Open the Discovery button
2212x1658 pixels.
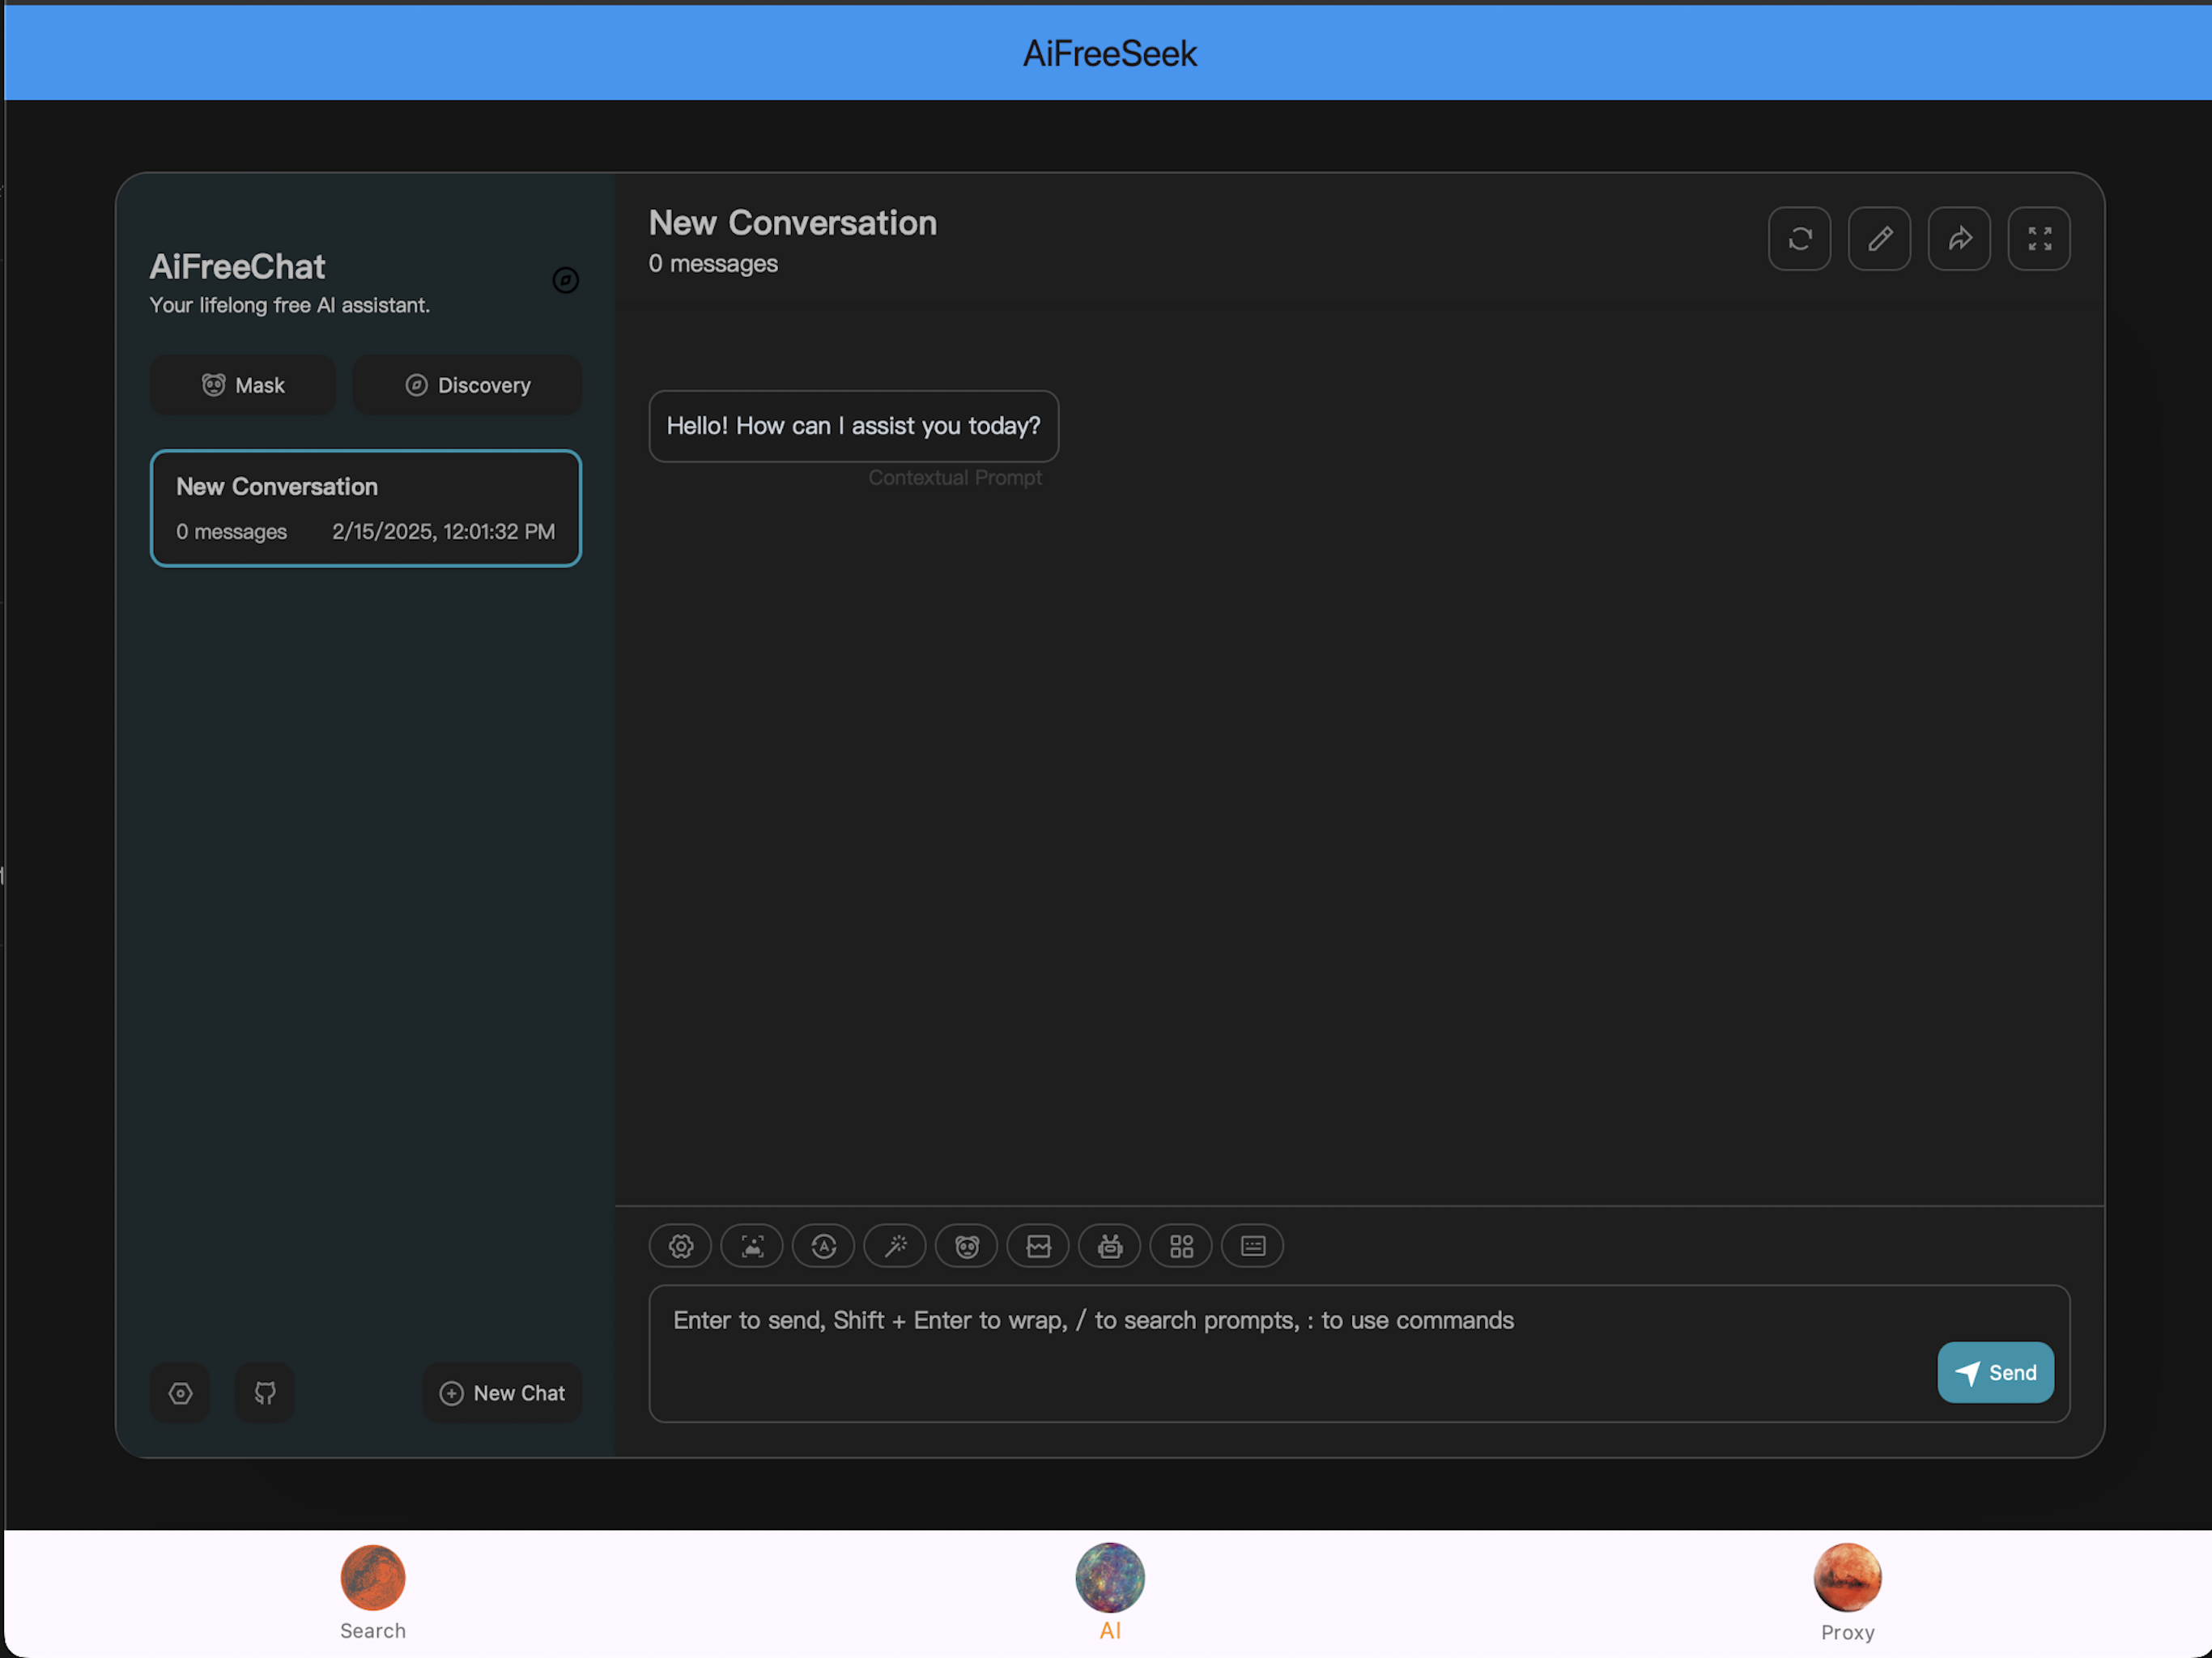pos(467,385)
